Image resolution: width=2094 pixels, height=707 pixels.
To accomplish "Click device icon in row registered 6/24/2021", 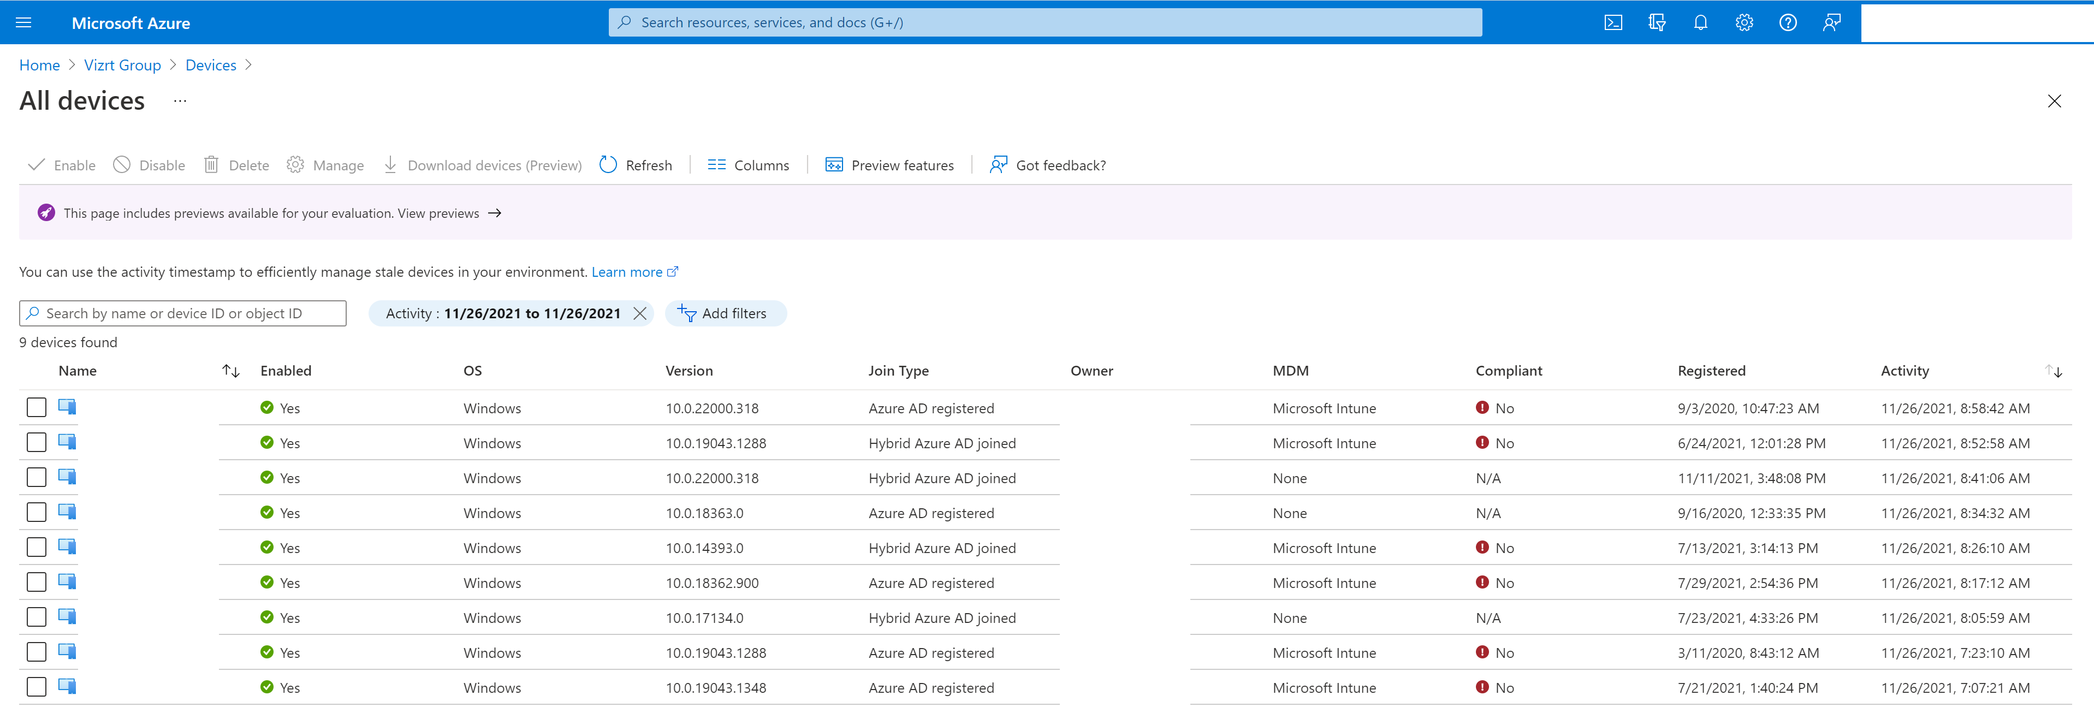I will (x=68, y=442).
